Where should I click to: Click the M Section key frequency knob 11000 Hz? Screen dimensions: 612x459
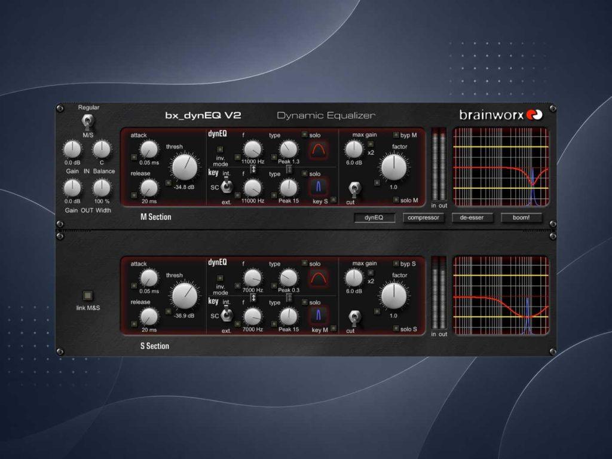pos(253,188)
